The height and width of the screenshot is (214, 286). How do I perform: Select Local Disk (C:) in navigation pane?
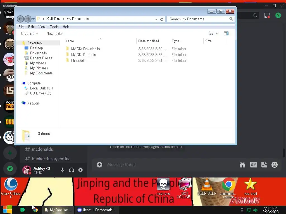(41, 88)
